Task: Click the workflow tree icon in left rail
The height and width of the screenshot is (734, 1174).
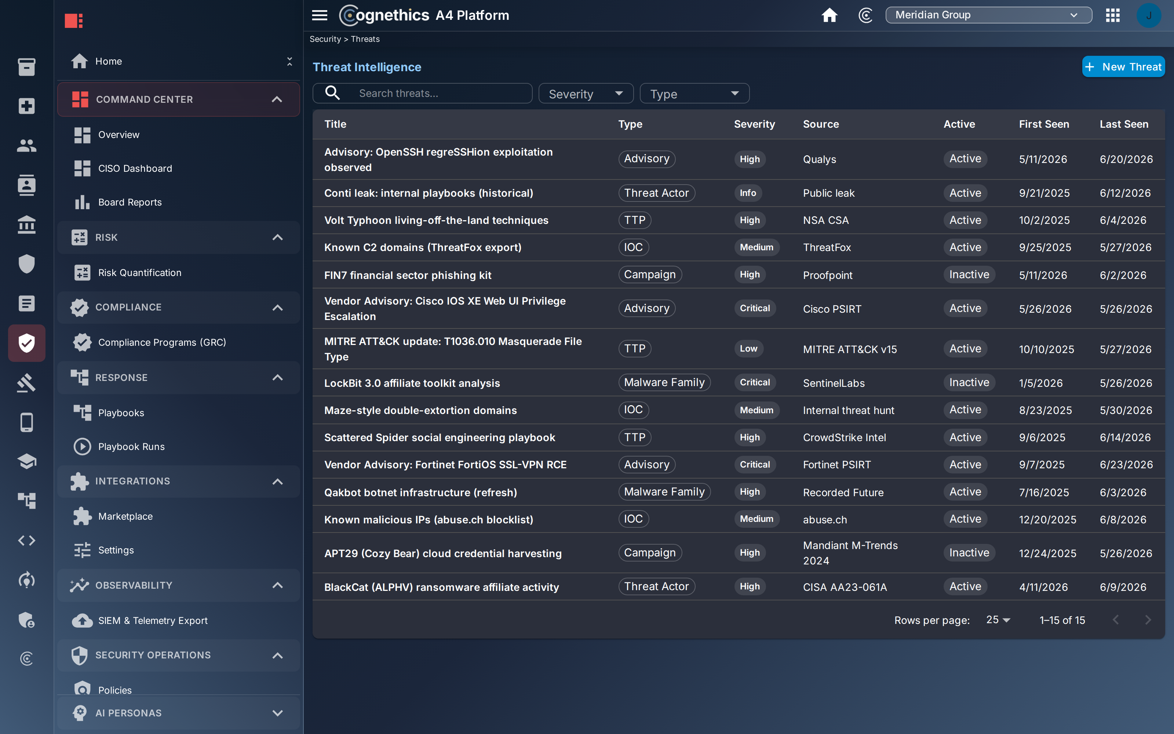Action: click(x=27, y=501)
